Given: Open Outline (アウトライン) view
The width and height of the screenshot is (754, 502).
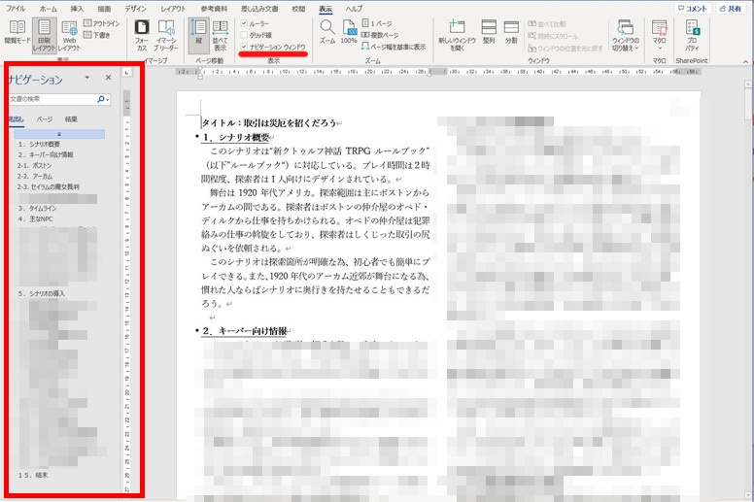Looking at the screenshot, I should pos(101,23).
